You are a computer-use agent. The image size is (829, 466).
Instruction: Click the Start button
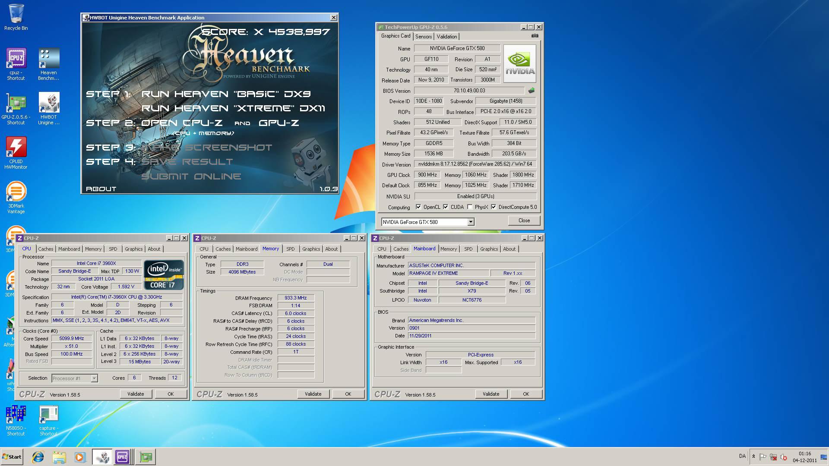click(12, 457)
